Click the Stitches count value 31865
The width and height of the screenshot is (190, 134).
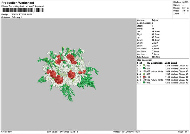[x=186, y=2]
